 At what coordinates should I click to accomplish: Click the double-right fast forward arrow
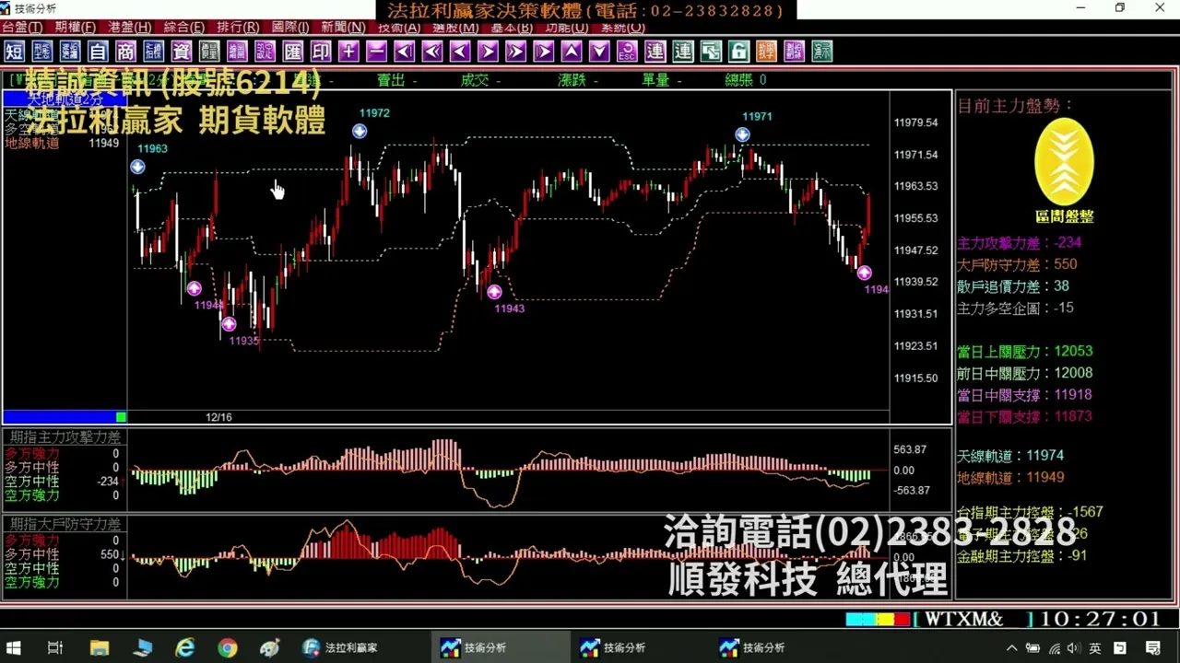tap(515, 51)
